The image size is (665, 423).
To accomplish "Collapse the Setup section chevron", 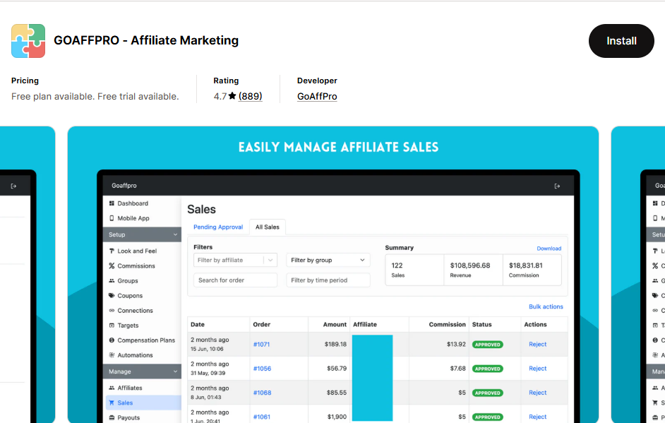I will (x=175, y=234).
